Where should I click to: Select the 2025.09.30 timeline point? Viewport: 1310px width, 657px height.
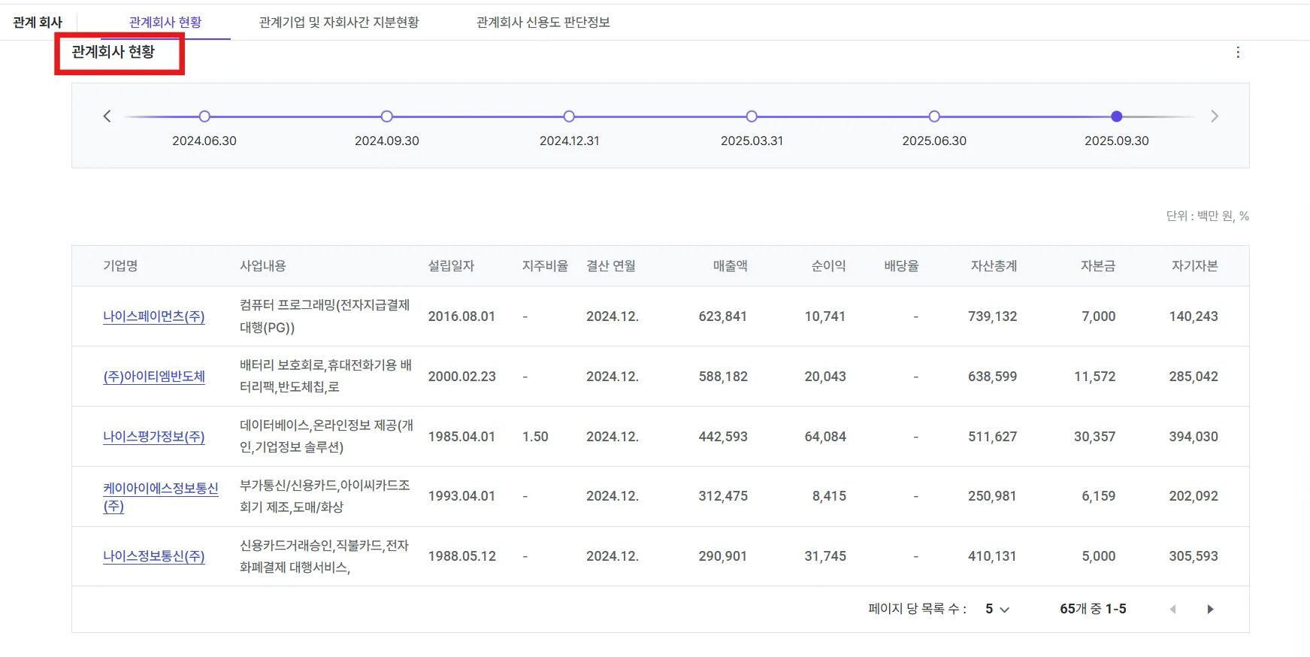[1117, 117]
